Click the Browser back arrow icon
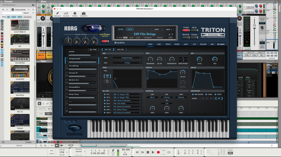281x157 pixels. 3,9
